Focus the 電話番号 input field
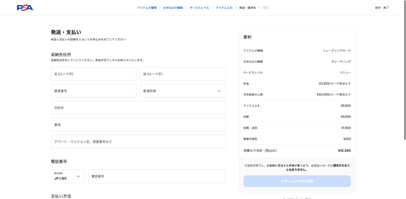This screenshot has width=406, height=199. [157, 176]
